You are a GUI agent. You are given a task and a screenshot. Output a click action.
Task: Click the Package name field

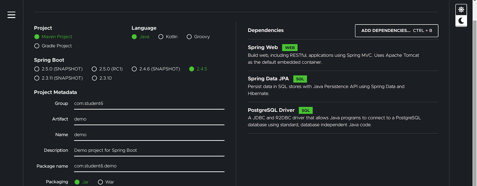[x=149, y=166]
